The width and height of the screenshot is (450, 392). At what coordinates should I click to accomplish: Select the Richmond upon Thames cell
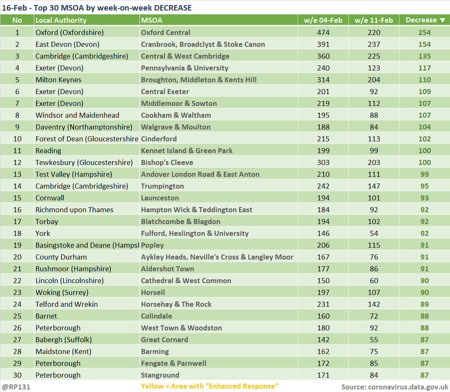point(74,210)
